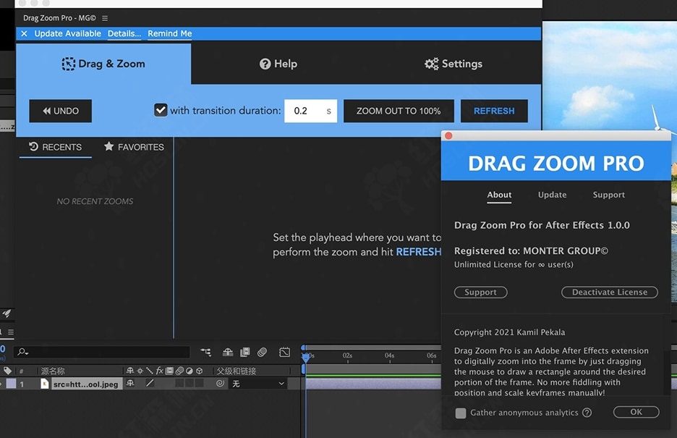Screen dimensions: 677x438
Task: Click the layer 1 duration bar
Action: [x=373, y=384]
